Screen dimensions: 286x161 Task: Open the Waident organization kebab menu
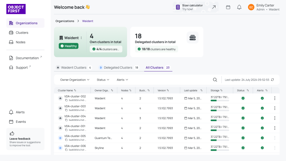tap(81, 38)
